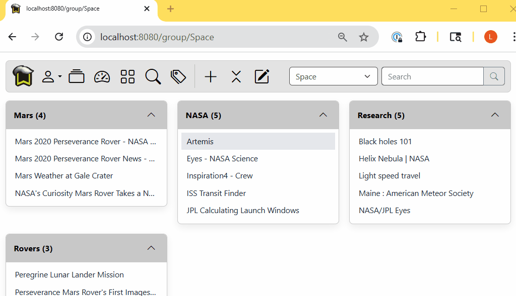Open the dashboard gauge icon

tap(102, 77)
